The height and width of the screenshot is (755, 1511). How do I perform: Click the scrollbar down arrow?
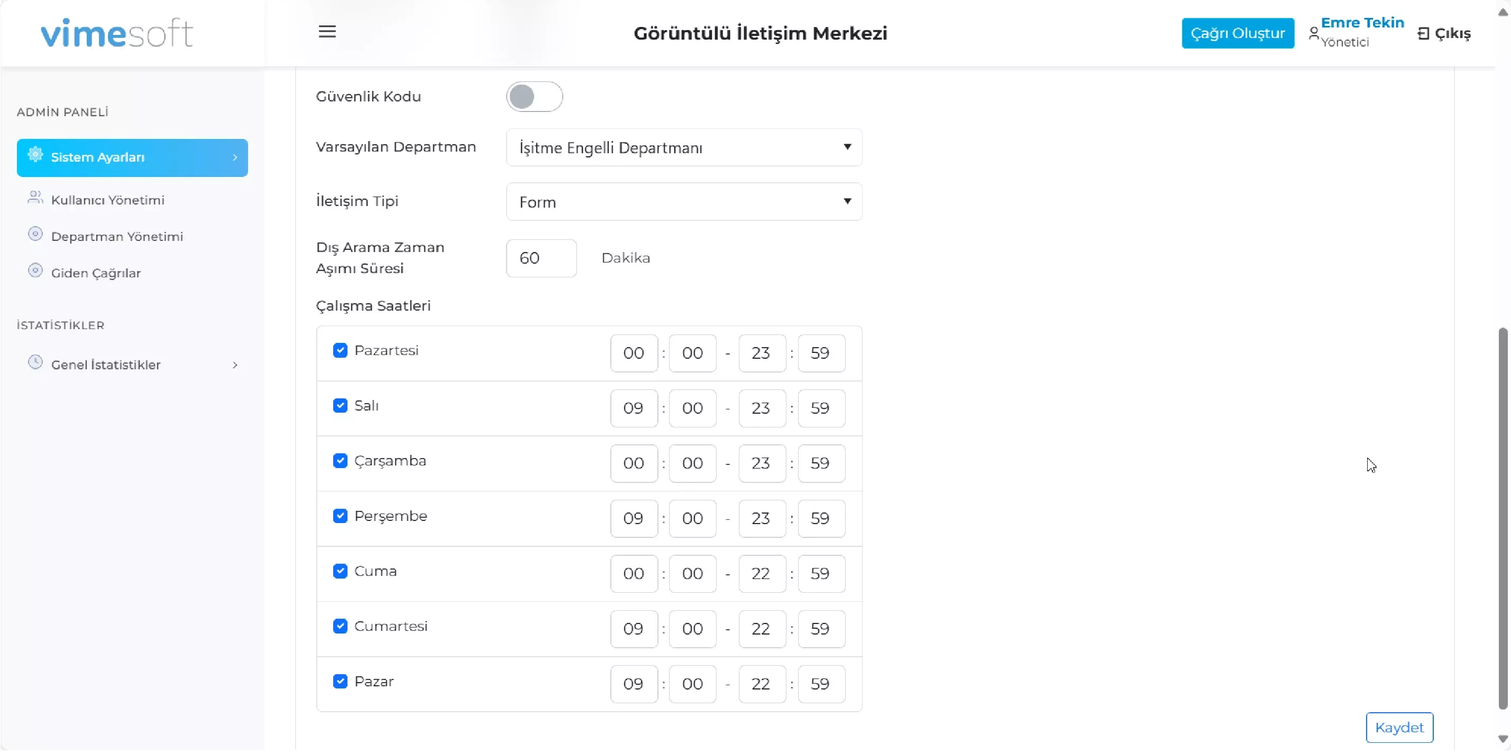click(x=1503, y=739)
